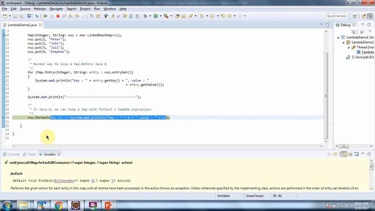This screenshot has height=211, width=375.
Task: Open Google Chrome from taskbar
Action: [x=58, y=206]
